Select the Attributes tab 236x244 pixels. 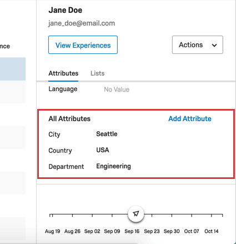63,73
